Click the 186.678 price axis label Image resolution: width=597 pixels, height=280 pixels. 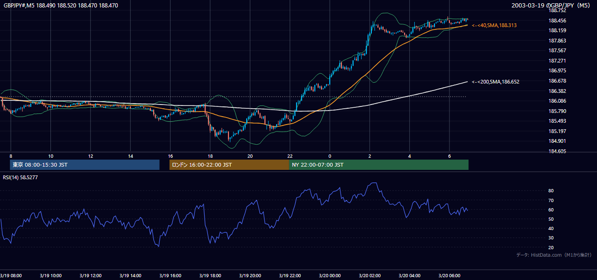click(557, 81)
